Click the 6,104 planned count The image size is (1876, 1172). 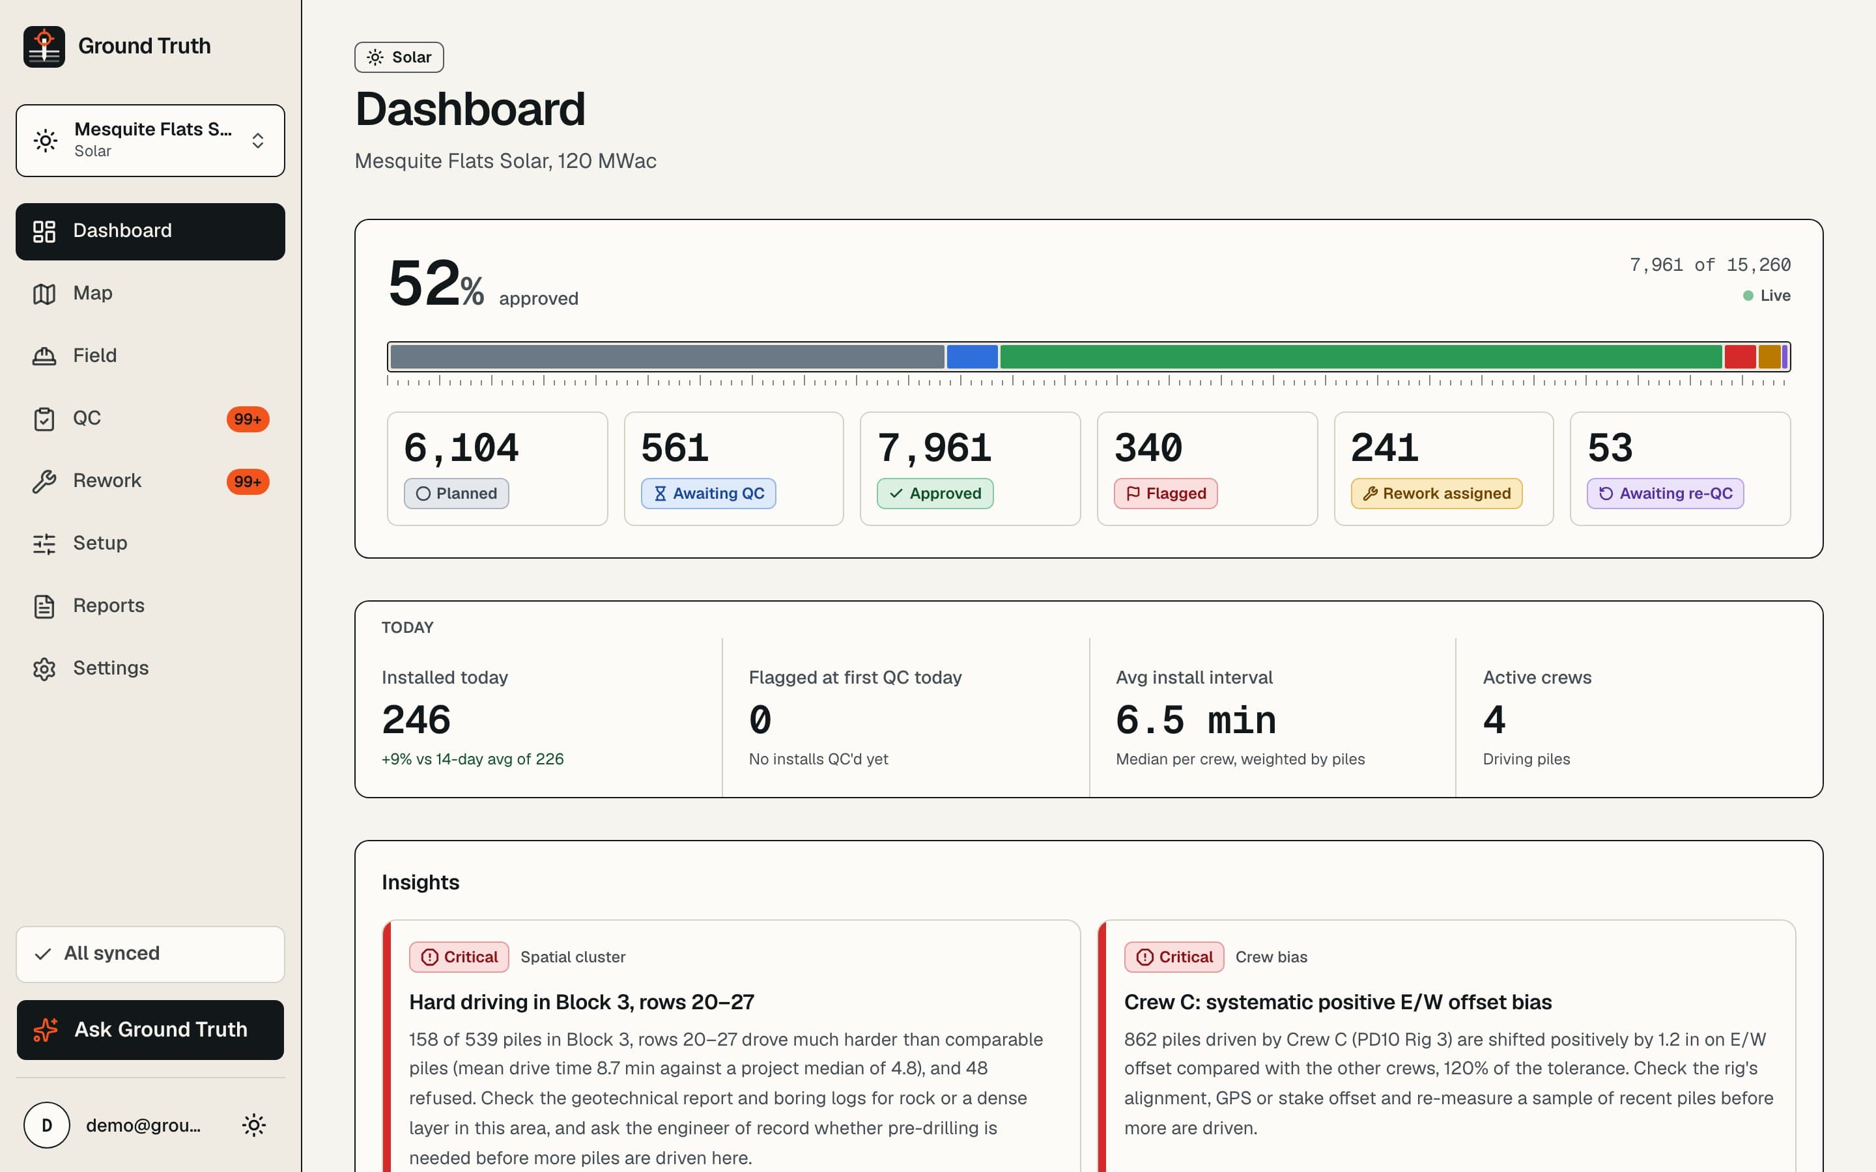(x=461, y=448)
